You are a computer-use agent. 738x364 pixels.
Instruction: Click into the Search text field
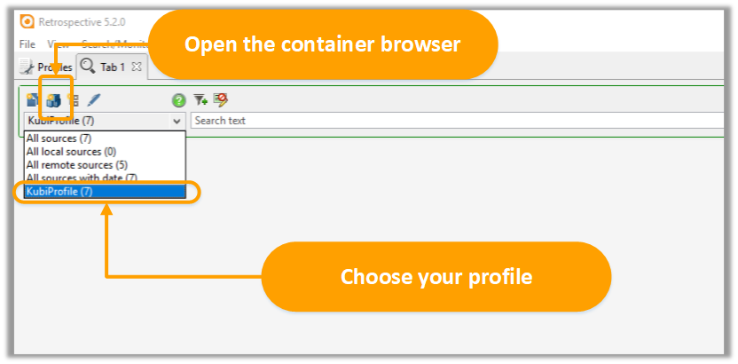point(458,121)
